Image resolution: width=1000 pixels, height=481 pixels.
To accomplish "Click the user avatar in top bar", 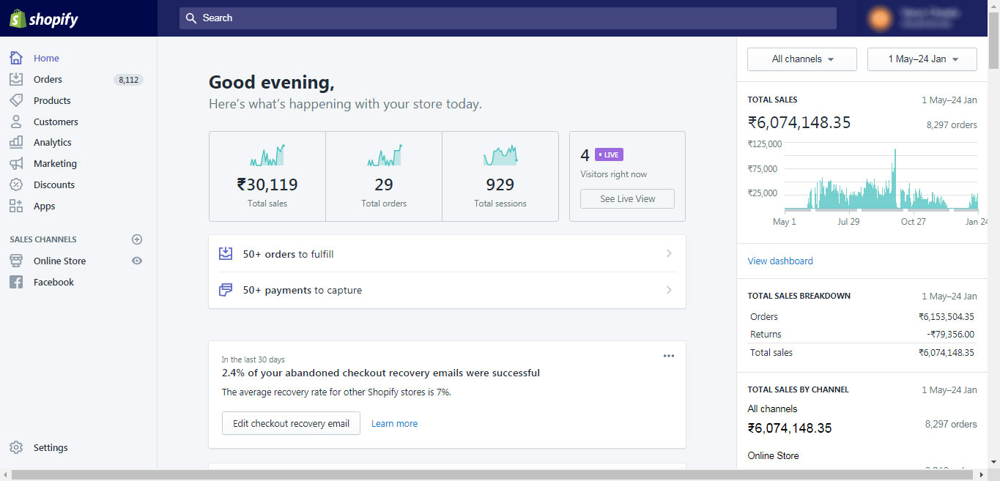I will coord(880,18).
